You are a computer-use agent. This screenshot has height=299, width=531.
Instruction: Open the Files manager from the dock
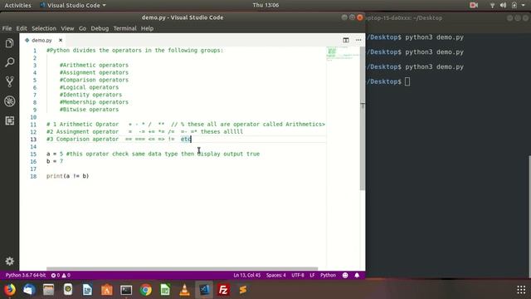click(48, 290)
